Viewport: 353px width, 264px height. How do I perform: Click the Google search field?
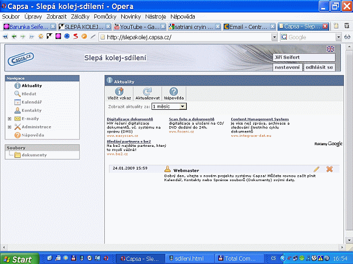click(312, 37)
